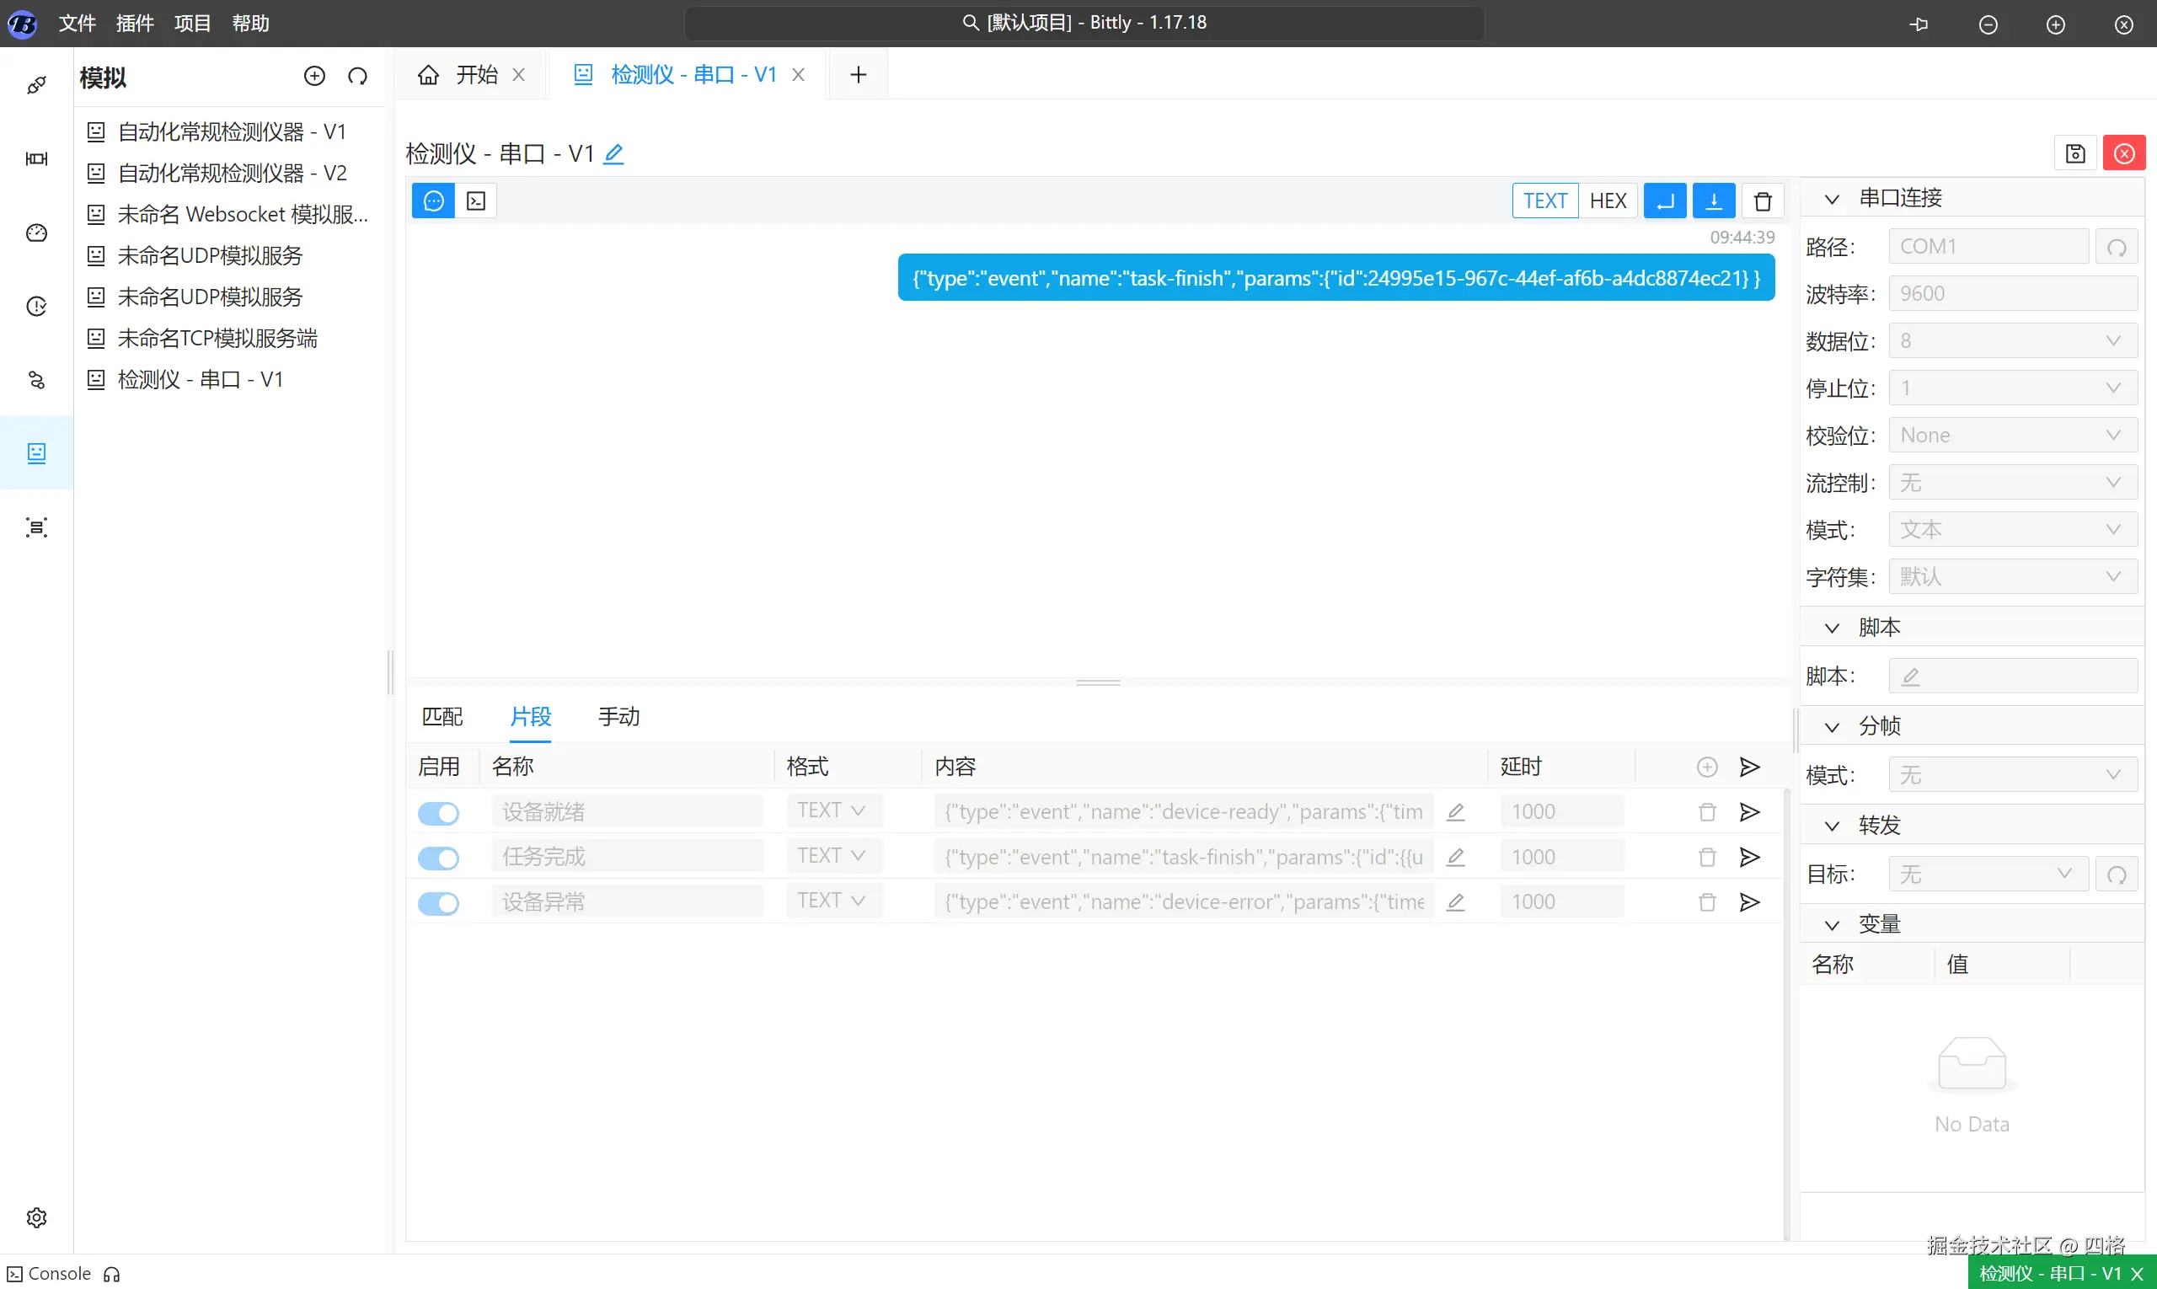
Task: Open the 校验位 None dropdown
Action: point(2012,436)
